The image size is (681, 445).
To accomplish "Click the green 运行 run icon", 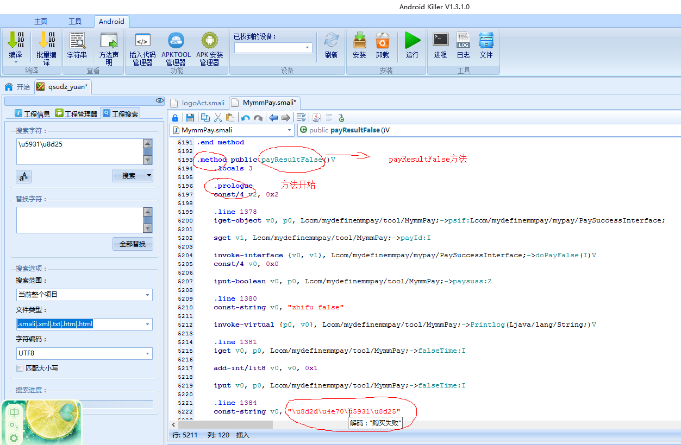I will (x=413, y=40).
